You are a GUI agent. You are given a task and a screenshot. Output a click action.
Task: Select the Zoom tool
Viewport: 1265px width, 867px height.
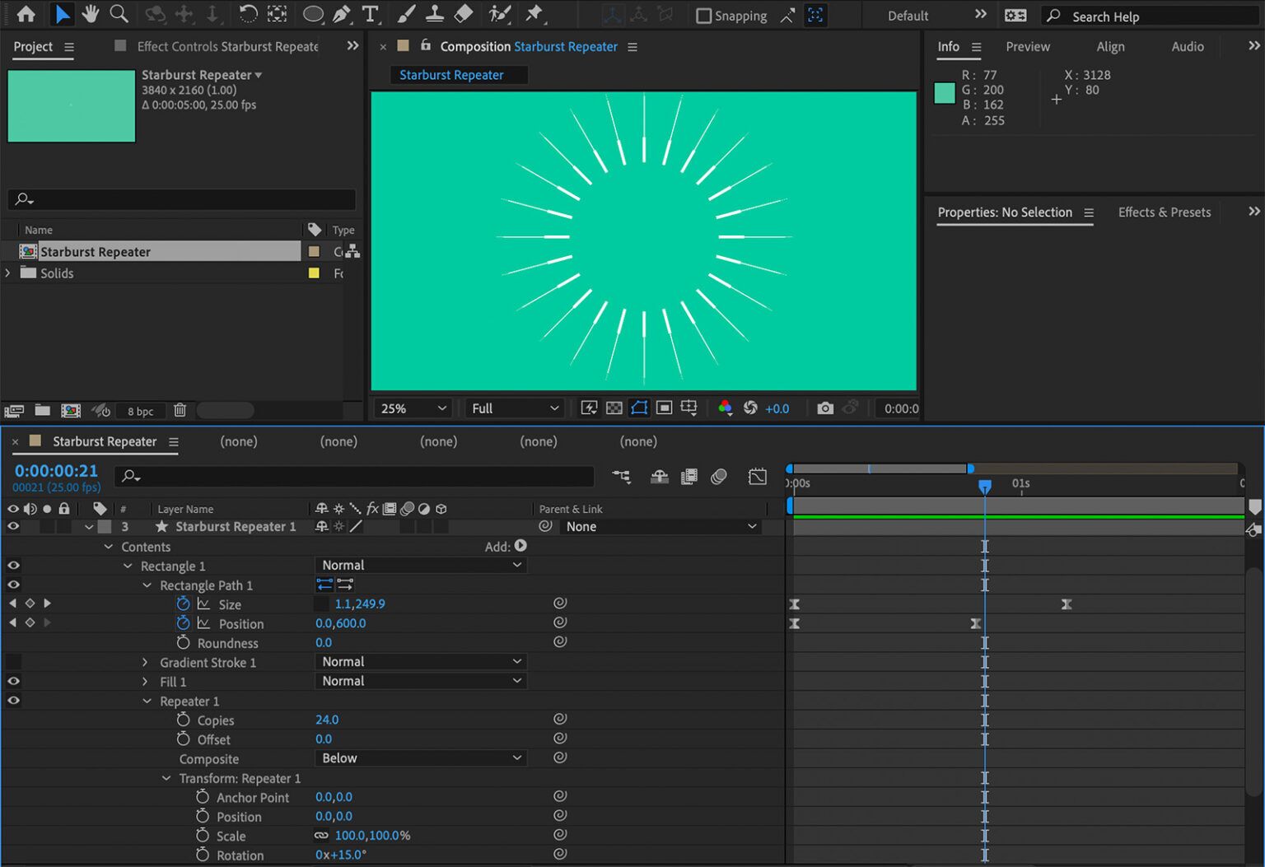(x=119, y=14)
